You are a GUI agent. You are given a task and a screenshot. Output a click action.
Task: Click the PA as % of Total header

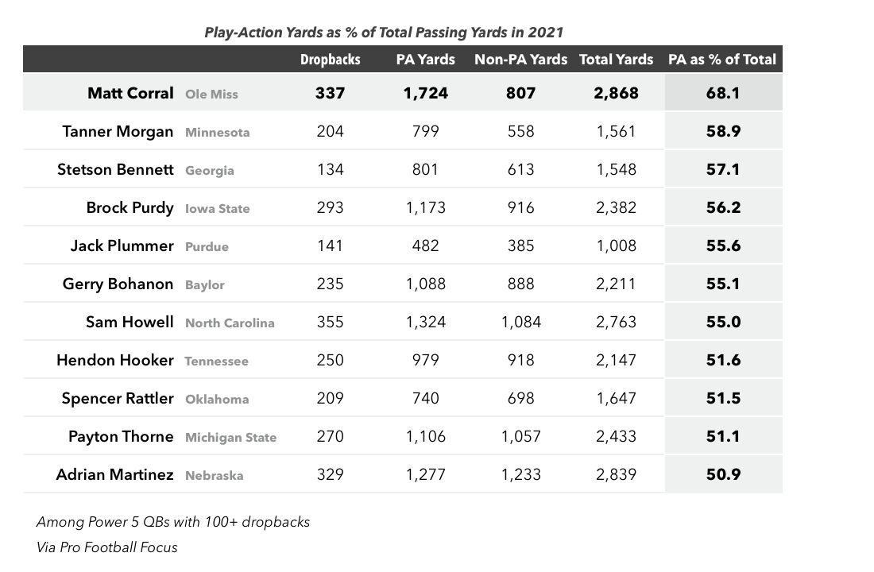tap(722, 60)
